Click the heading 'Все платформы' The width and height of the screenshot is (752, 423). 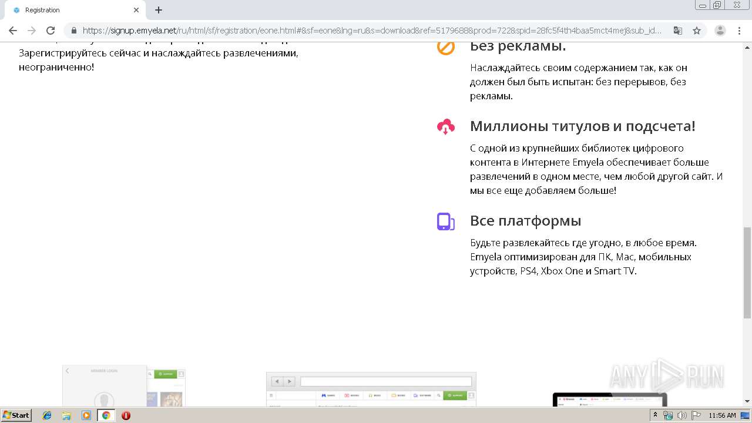[x=525, y=221]
